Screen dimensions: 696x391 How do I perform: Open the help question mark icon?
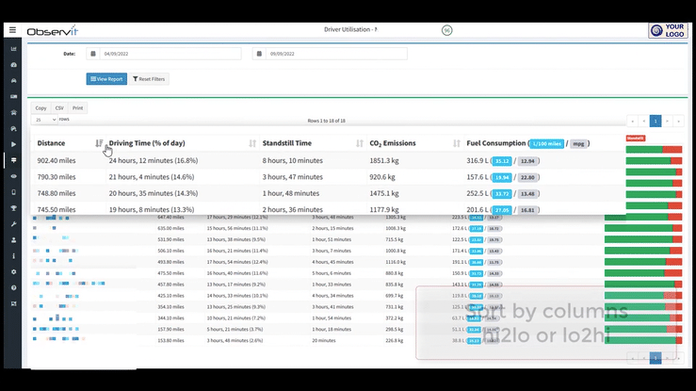[x=13, y=287]
